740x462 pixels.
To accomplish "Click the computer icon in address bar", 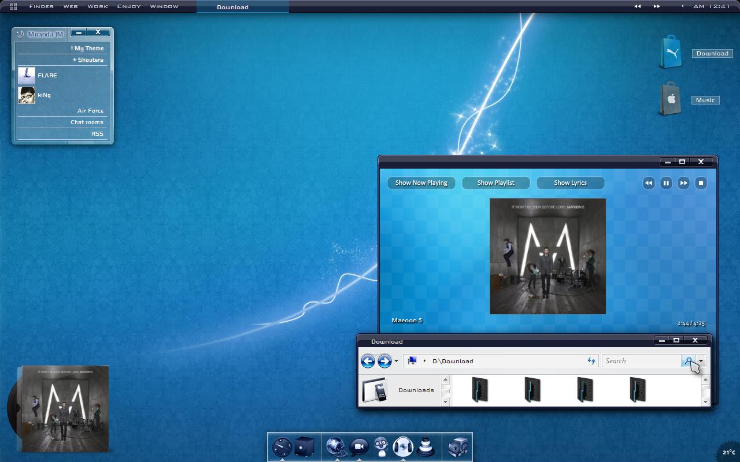I will 412,361.
